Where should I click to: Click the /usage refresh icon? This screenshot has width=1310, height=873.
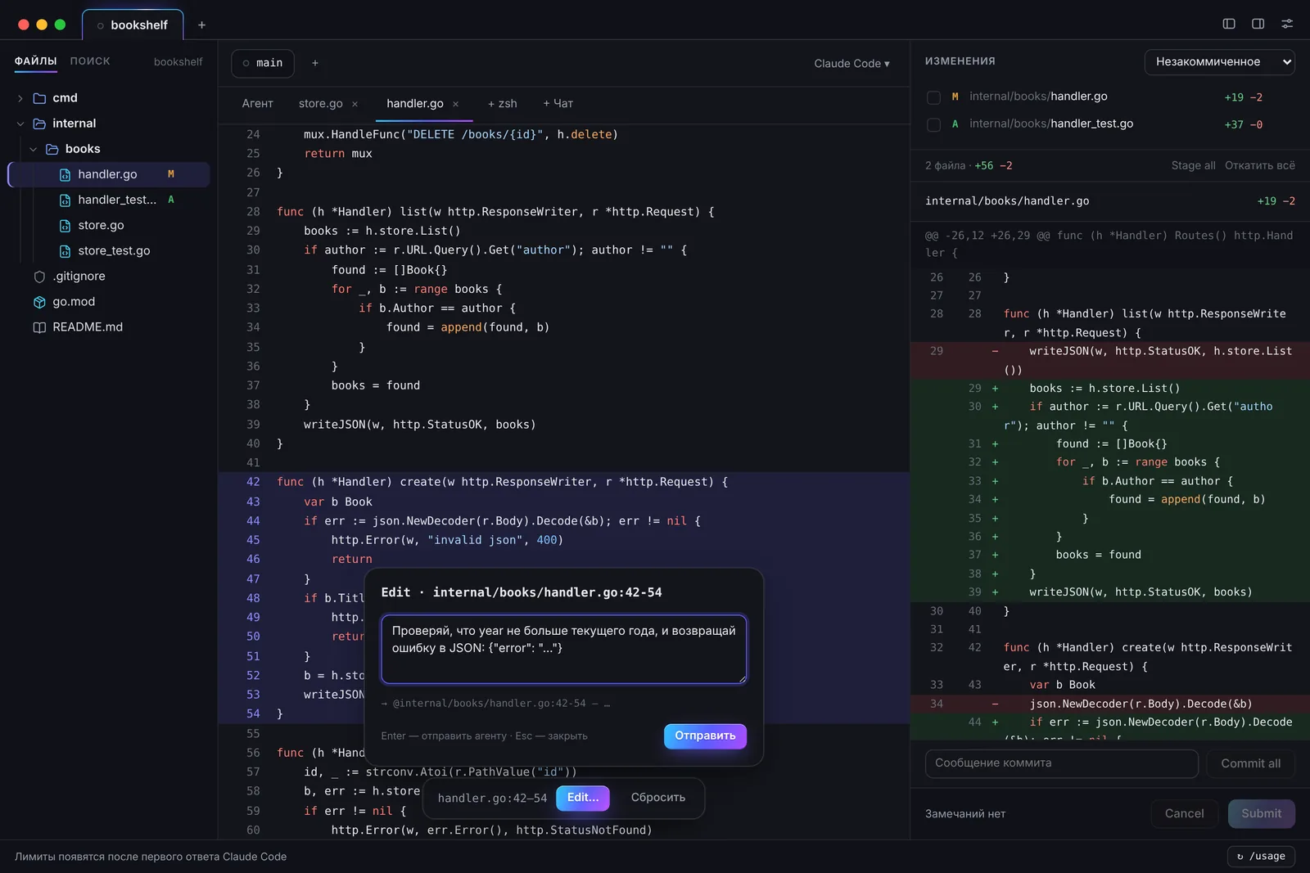coord(1240,857)
